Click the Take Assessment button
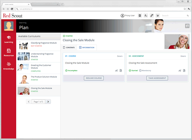 pyautogui.click(x=157, y=78)
